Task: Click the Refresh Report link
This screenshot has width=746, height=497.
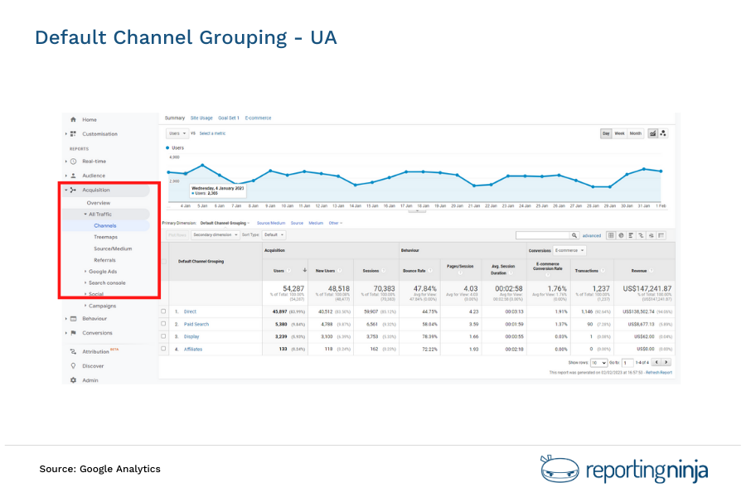Action: tap(659, 373)
